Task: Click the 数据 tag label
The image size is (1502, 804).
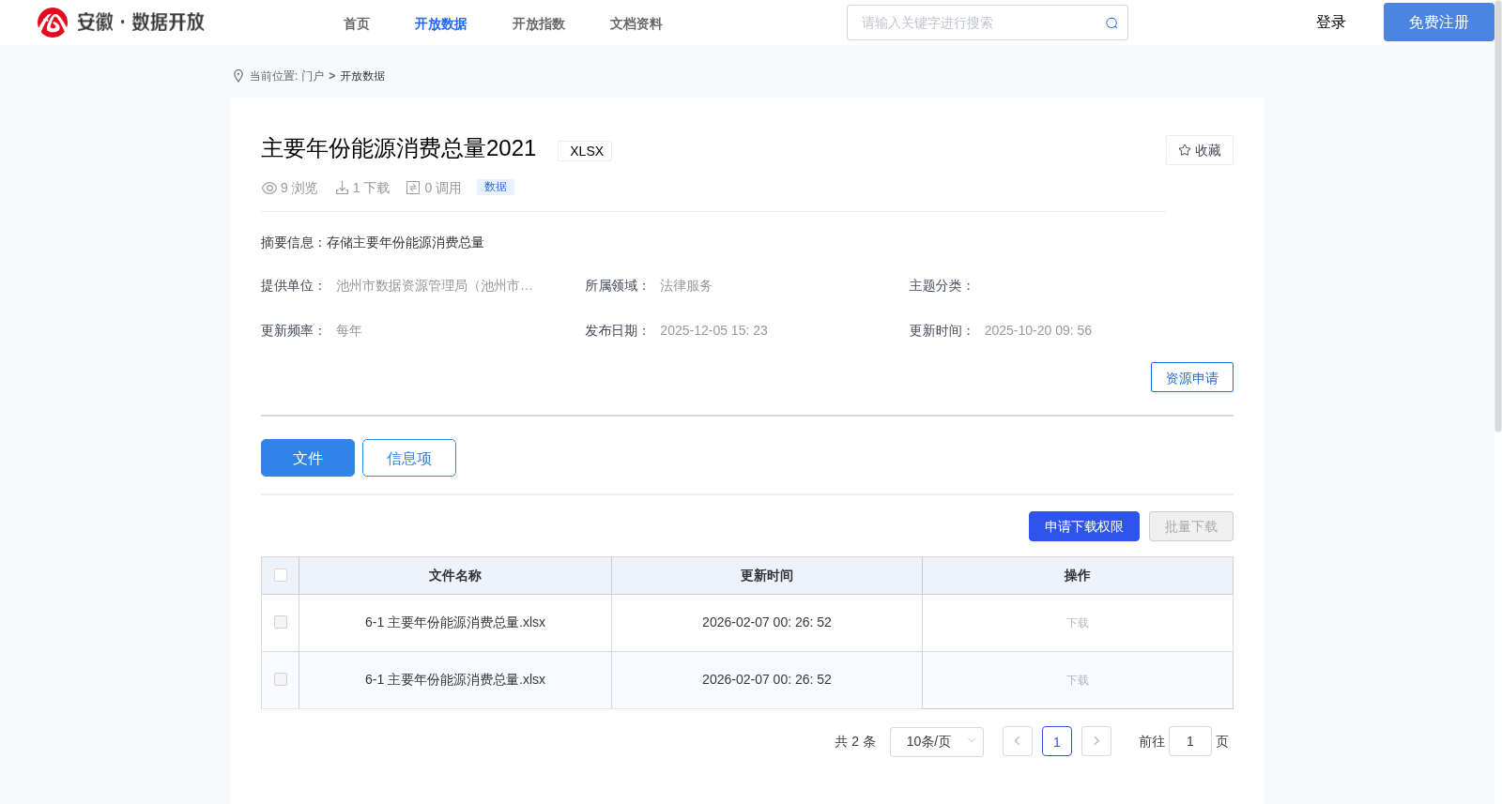Action: (x=496, y=187)
